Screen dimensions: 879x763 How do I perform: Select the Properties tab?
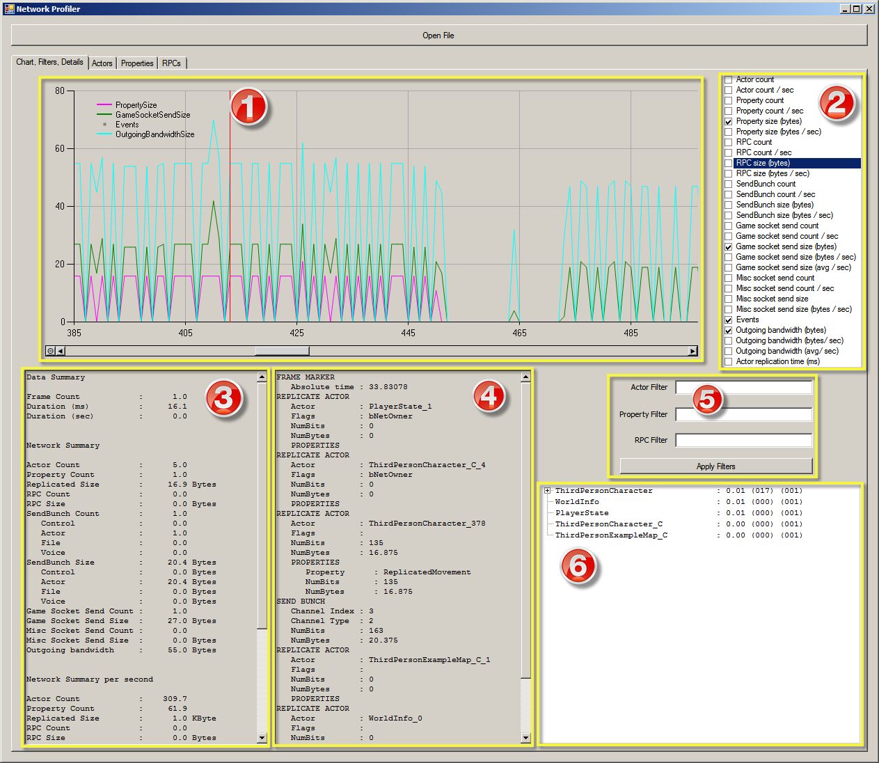click(136, 63)
